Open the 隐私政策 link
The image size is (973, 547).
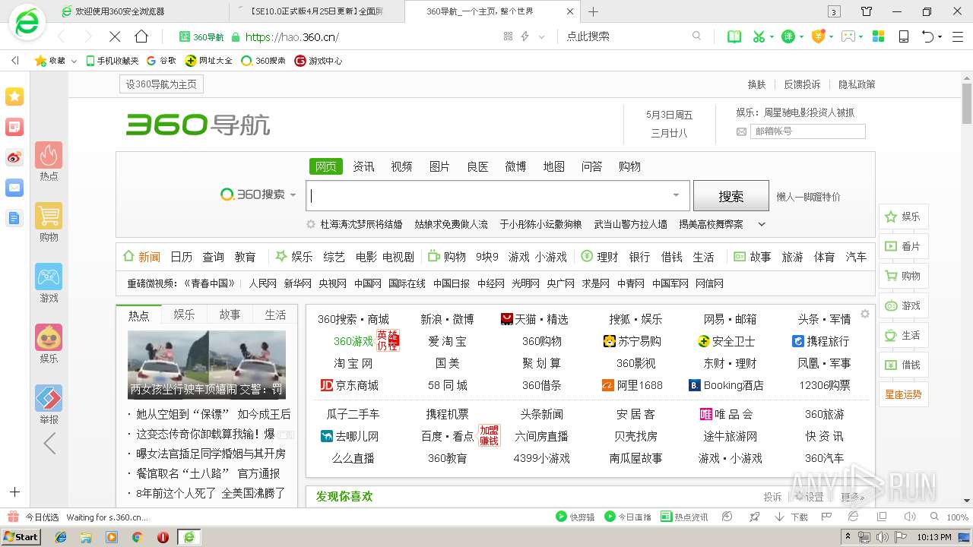tap(857, 84)
